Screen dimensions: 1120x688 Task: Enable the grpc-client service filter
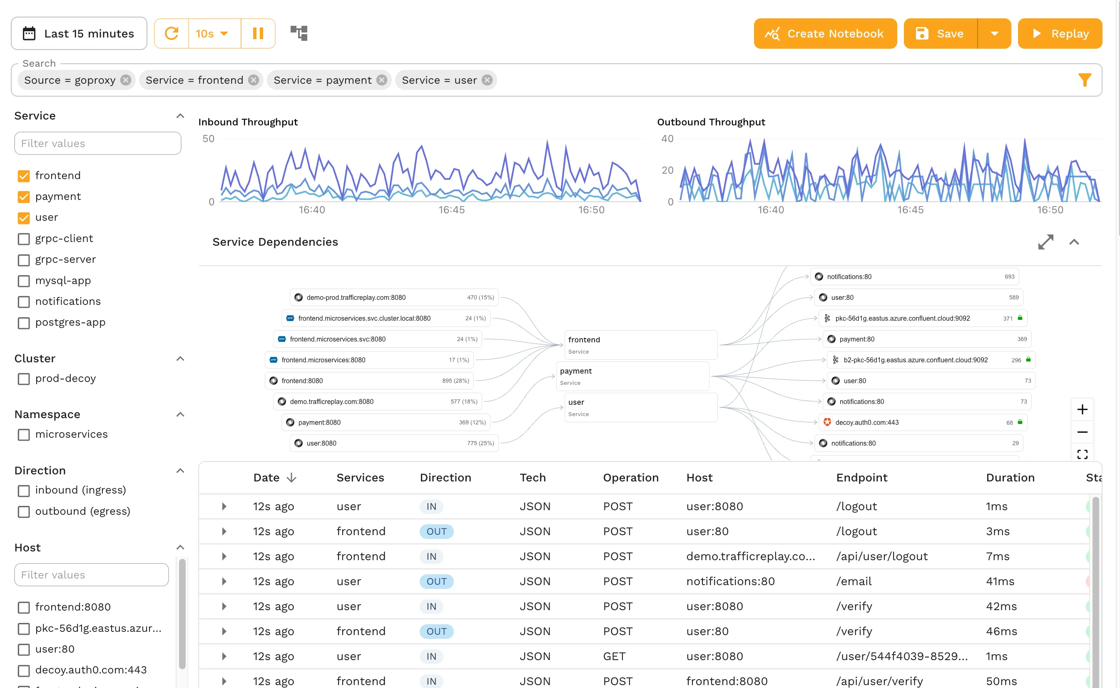point(24,239)
